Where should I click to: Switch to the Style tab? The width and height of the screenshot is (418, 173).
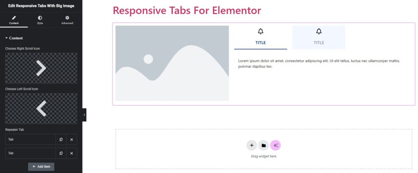[40, 20]
